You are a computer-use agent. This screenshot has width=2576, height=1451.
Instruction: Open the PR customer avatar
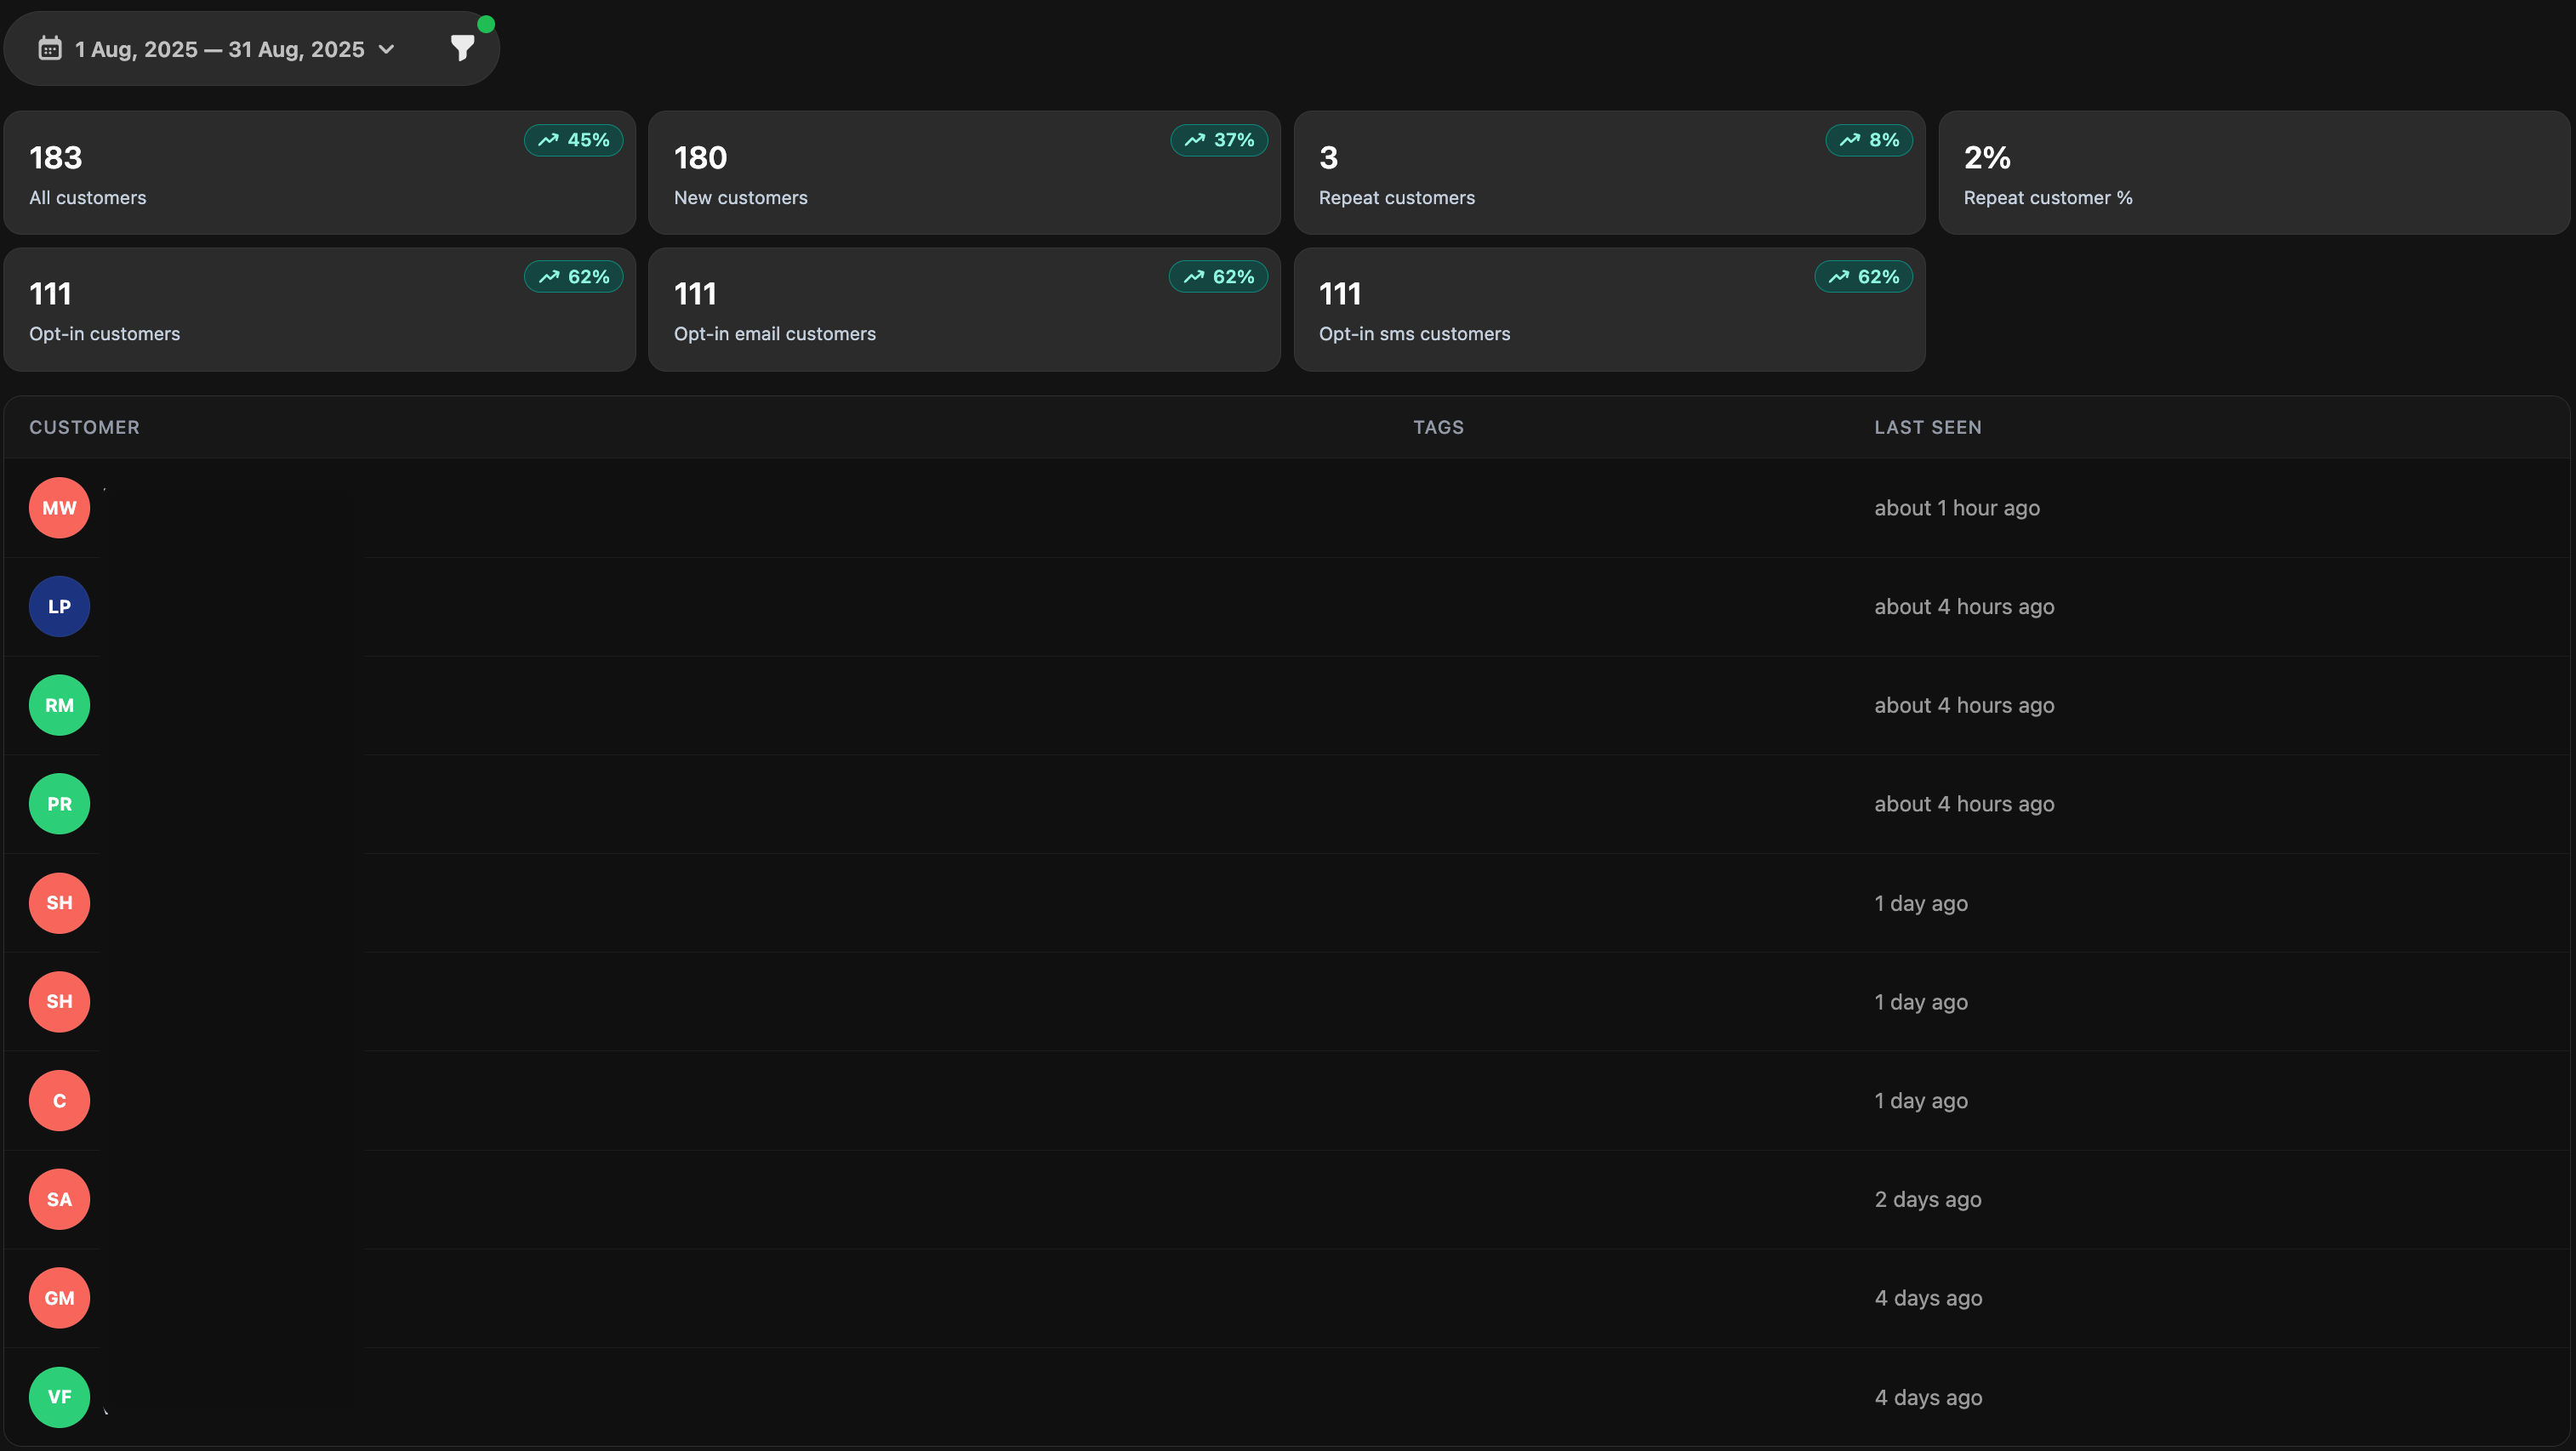point(59,804)
